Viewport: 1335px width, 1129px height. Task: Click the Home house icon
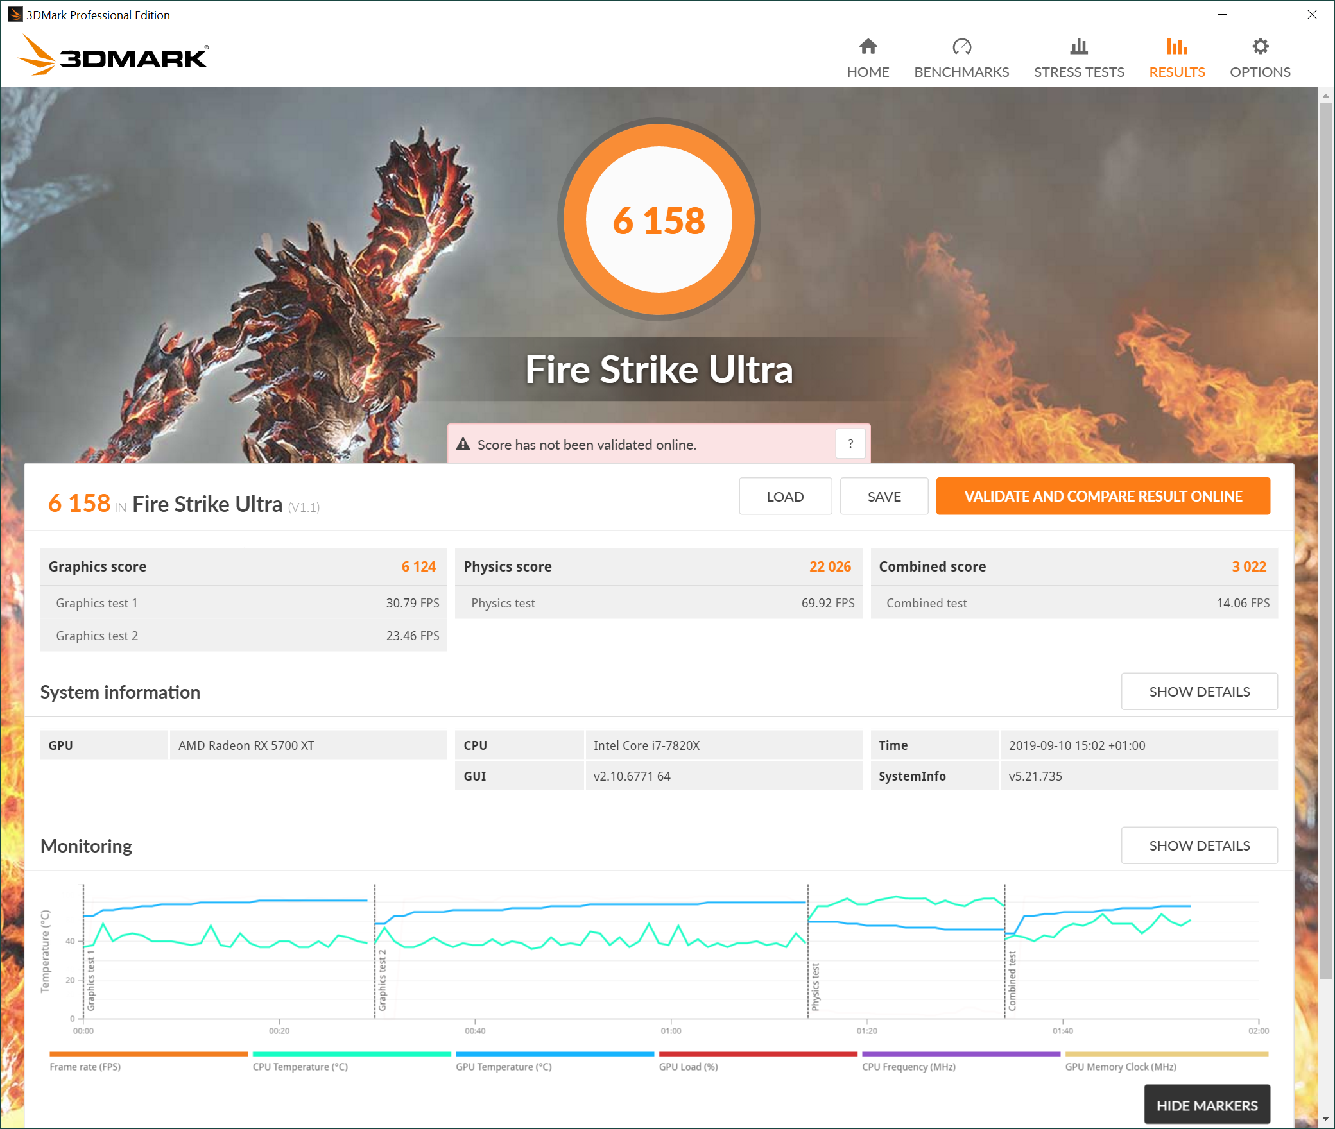point(868,46)
